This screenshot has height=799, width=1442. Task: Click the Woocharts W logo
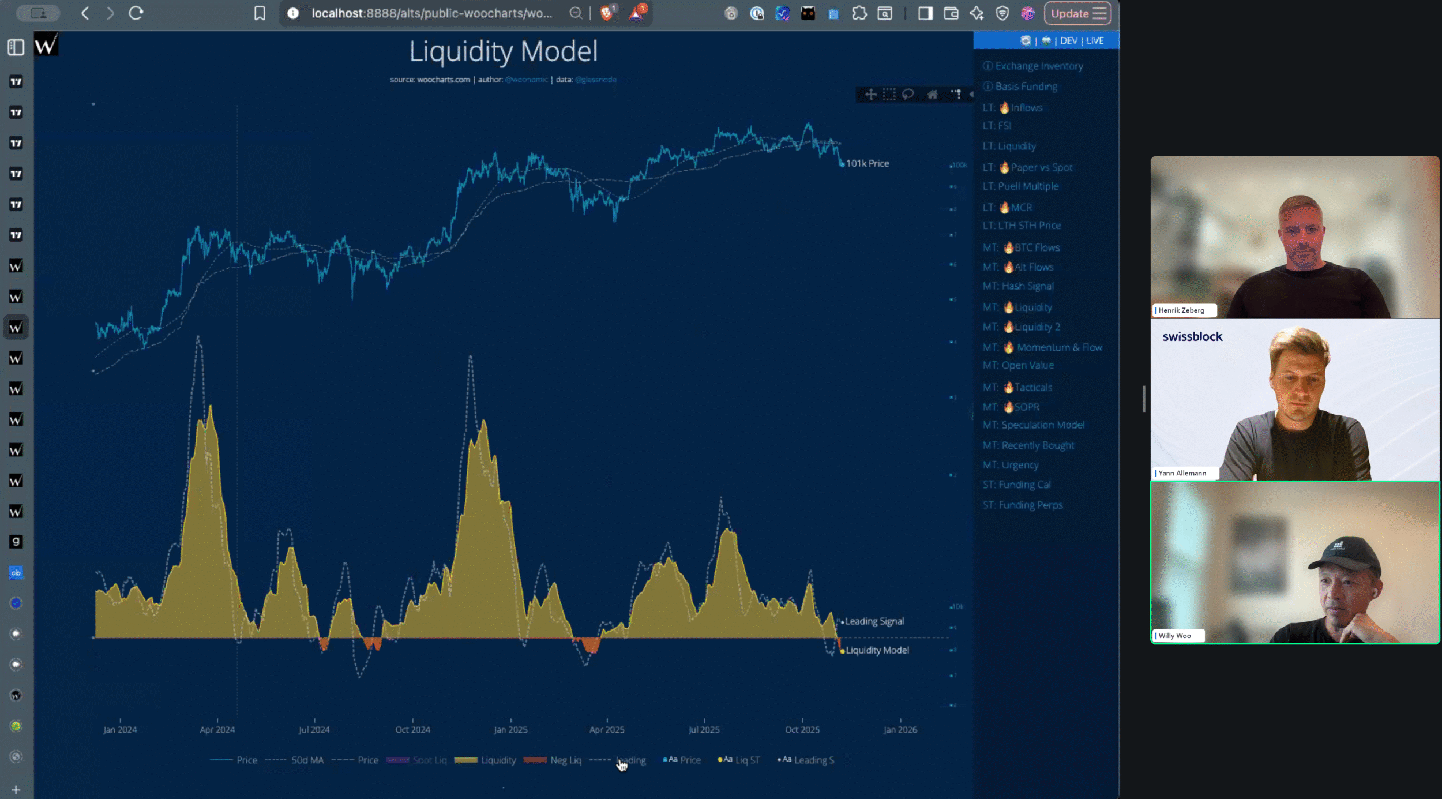coord(46,44)
